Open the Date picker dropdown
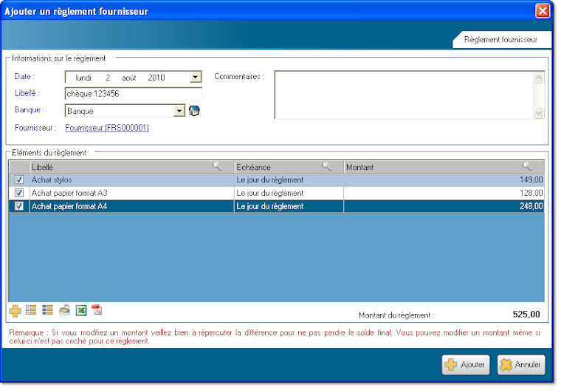 click(196, 77)
